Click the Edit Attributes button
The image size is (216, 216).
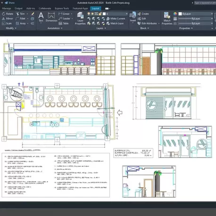click(148, 24)
